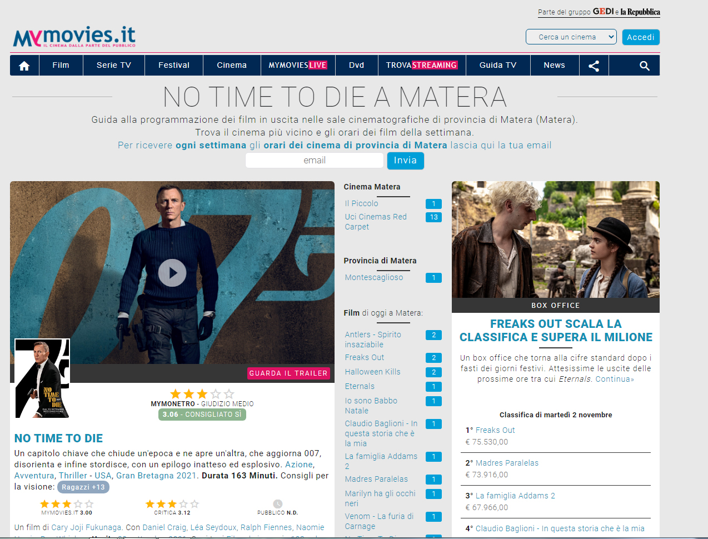Open the search magnifier icon
This screenshot has width=708, height=539.
click(x=644, y=66)
